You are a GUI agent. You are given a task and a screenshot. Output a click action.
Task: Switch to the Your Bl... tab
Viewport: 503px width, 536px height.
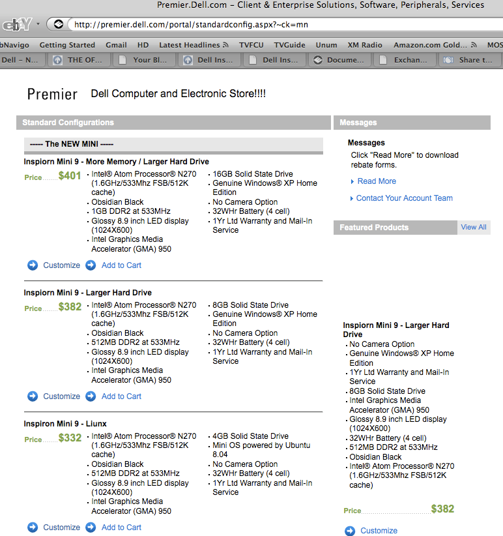click(x=145, y=60)
